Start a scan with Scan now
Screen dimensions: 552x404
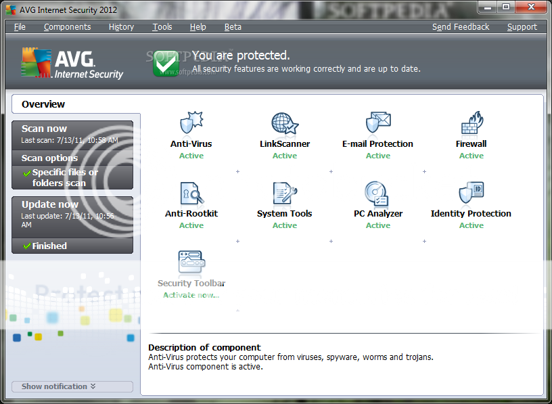pos(72,135)
